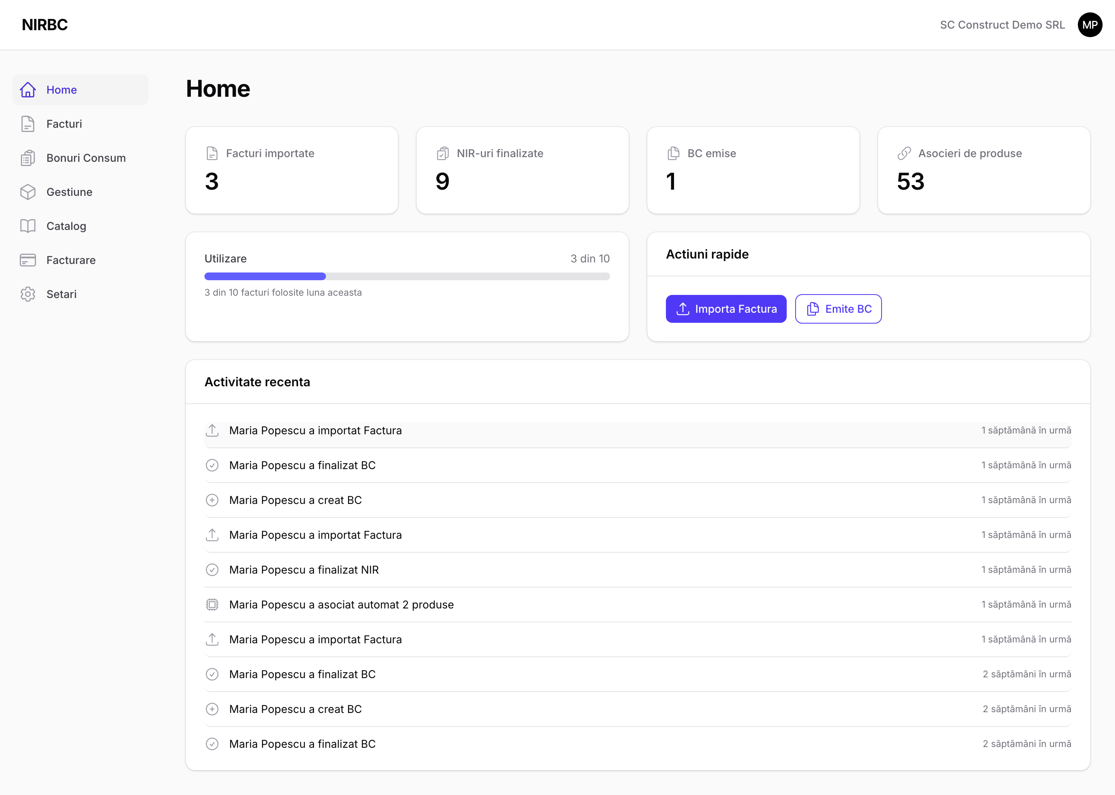Click the Actiuni rapide heading
Viewport: 1115px width, 795px height.
(707, 254)
